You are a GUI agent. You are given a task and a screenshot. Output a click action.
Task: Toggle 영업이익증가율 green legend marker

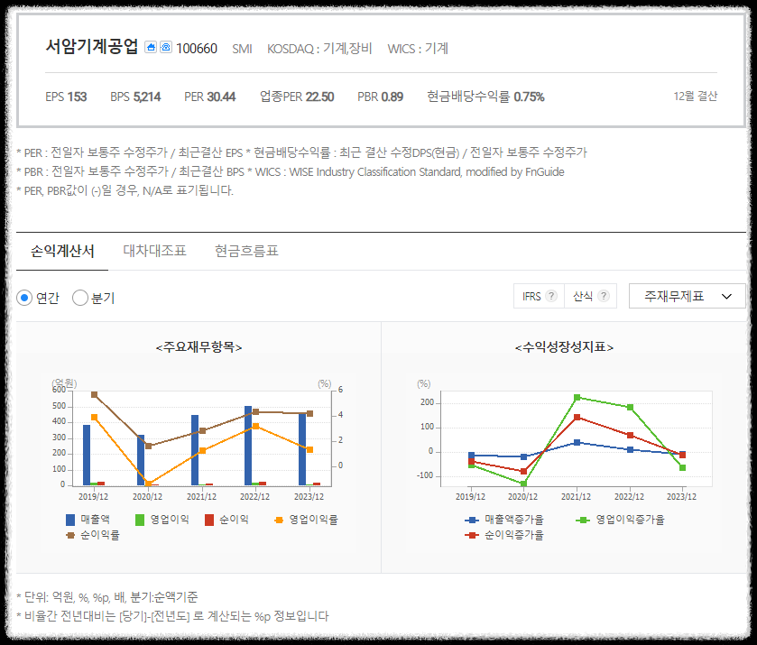coord(583,520)
